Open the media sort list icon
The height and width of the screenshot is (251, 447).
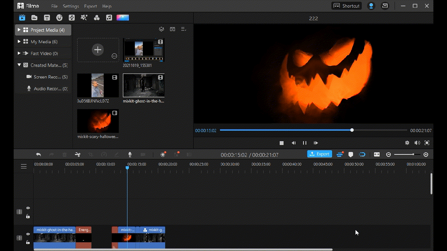point(184,29)
